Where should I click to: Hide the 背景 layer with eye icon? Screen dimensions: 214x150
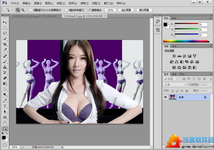tap(165, 97)
